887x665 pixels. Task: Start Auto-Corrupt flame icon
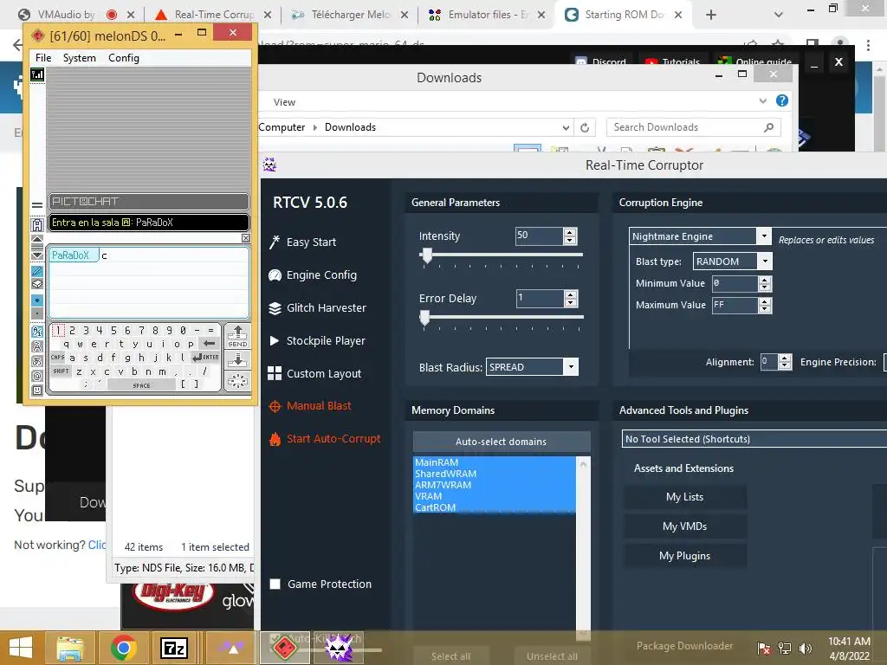(x=275, y=439)
